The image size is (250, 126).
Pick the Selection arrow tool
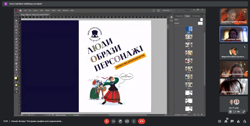coord(16,18)
